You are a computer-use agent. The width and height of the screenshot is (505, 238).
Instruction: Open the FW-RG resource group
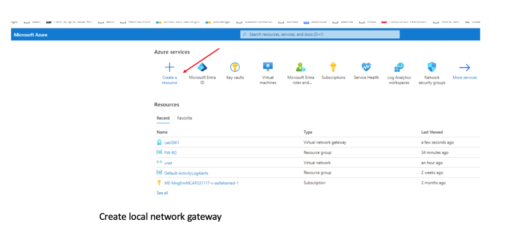[x=171, y=152]
